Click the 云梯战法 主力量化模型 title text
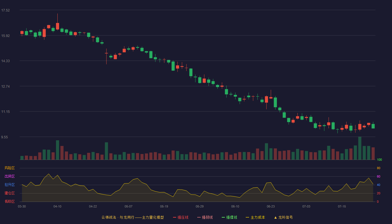 132,217
